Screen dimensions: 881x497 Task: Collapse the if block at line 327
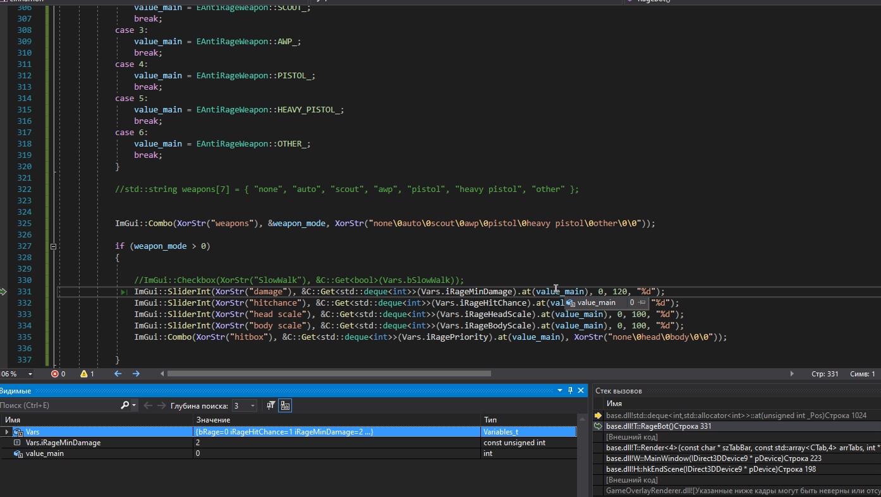coord(54,246)
